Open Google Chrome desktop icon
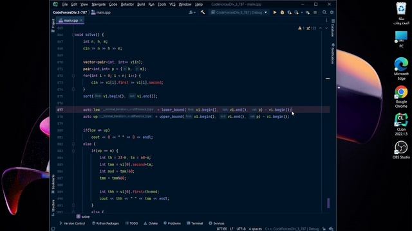412x231 pixels. click(x=401, y=97)
